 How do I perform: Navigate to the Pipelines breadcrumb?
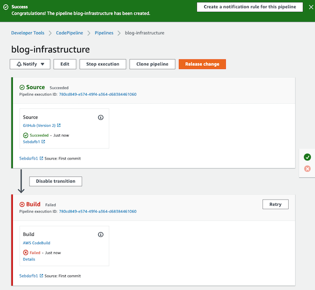tap(104, 33)
